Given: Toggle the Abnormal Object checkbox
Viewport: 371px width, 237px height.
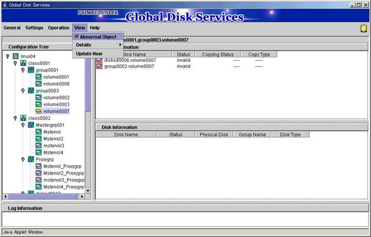Looking at the screenshot, I should coord(77,37).
